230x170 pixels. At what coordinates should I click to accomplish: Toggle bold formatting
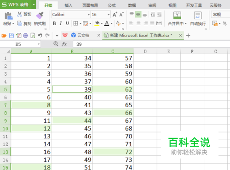[54, 23]
